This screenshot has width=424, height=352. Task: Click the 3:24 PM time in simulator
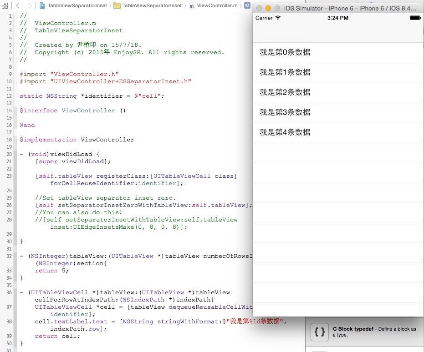pyautogui.click(x=337, y=18)
